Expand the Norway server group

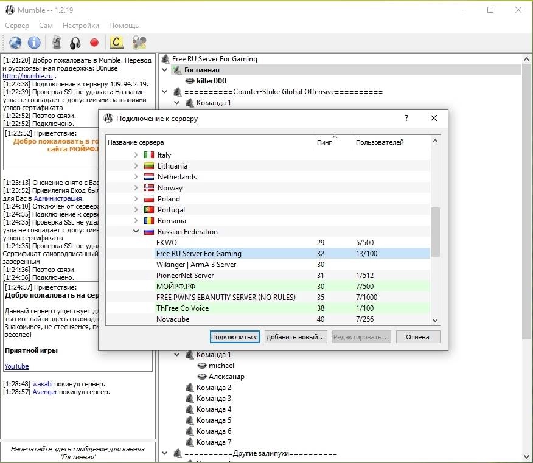[x=136, y=187]
